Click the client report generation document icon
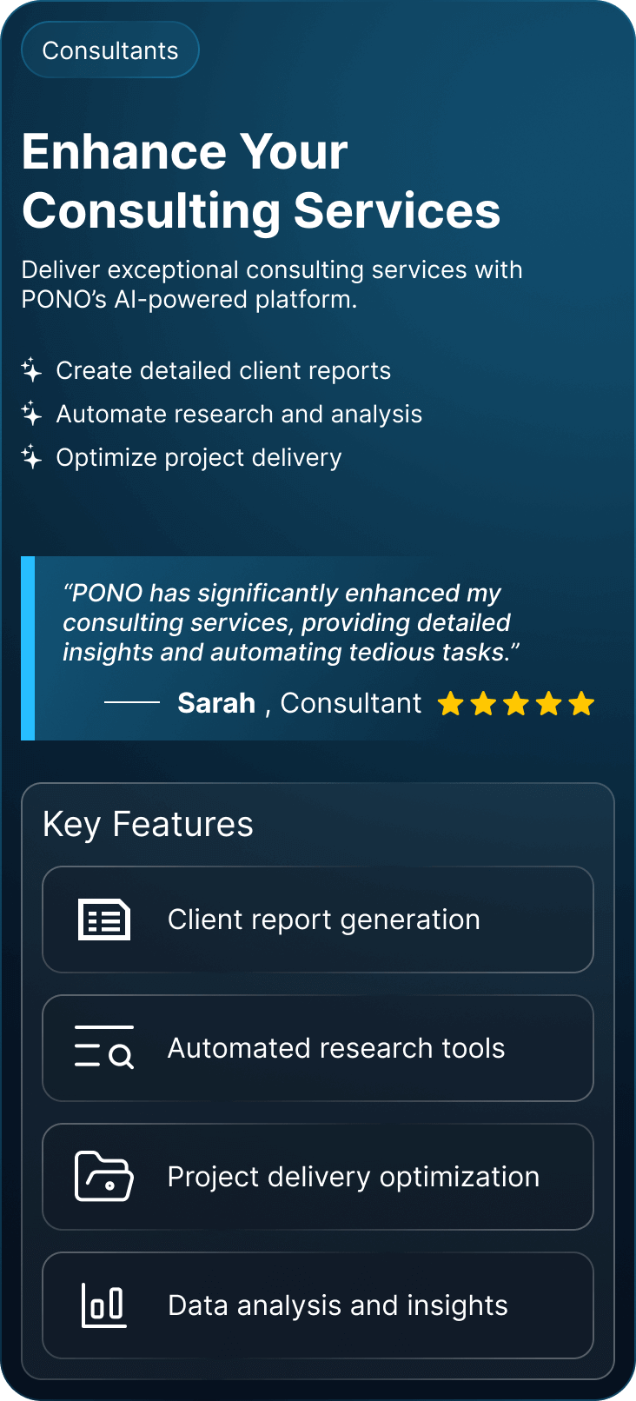The image size is (636, 1401). point(103,919)
